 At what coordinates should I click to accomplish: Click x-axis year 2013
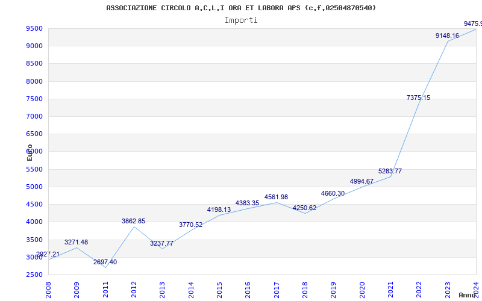click(x=162, y=290)
